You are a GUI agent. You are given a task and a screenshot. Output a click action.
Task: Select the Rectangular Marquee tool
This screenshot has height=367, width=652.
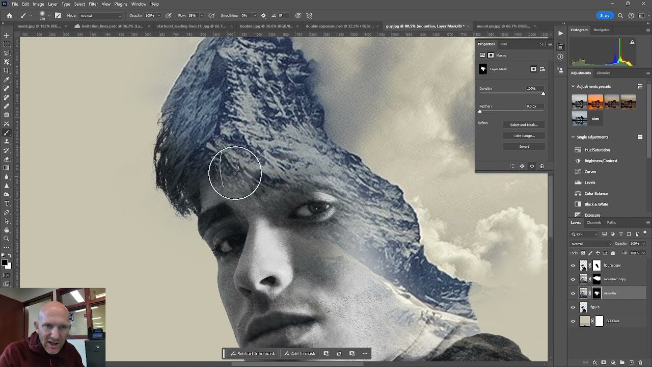pos(7,44)
